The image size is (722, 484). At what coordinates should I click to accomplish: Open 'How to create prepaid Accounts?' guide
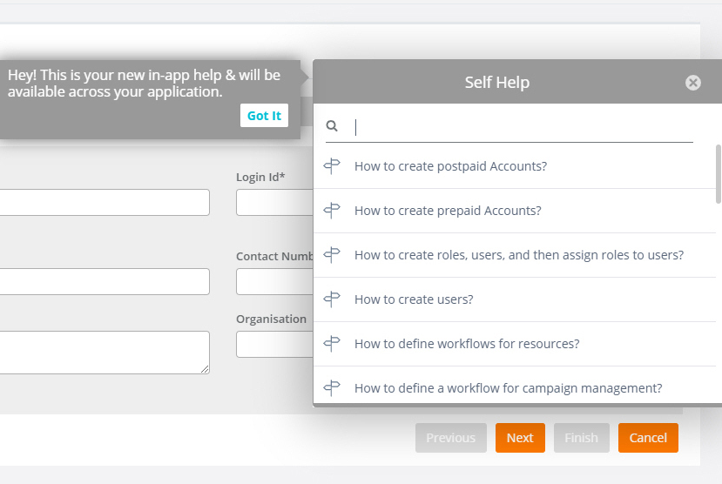[x=448, y=211]
